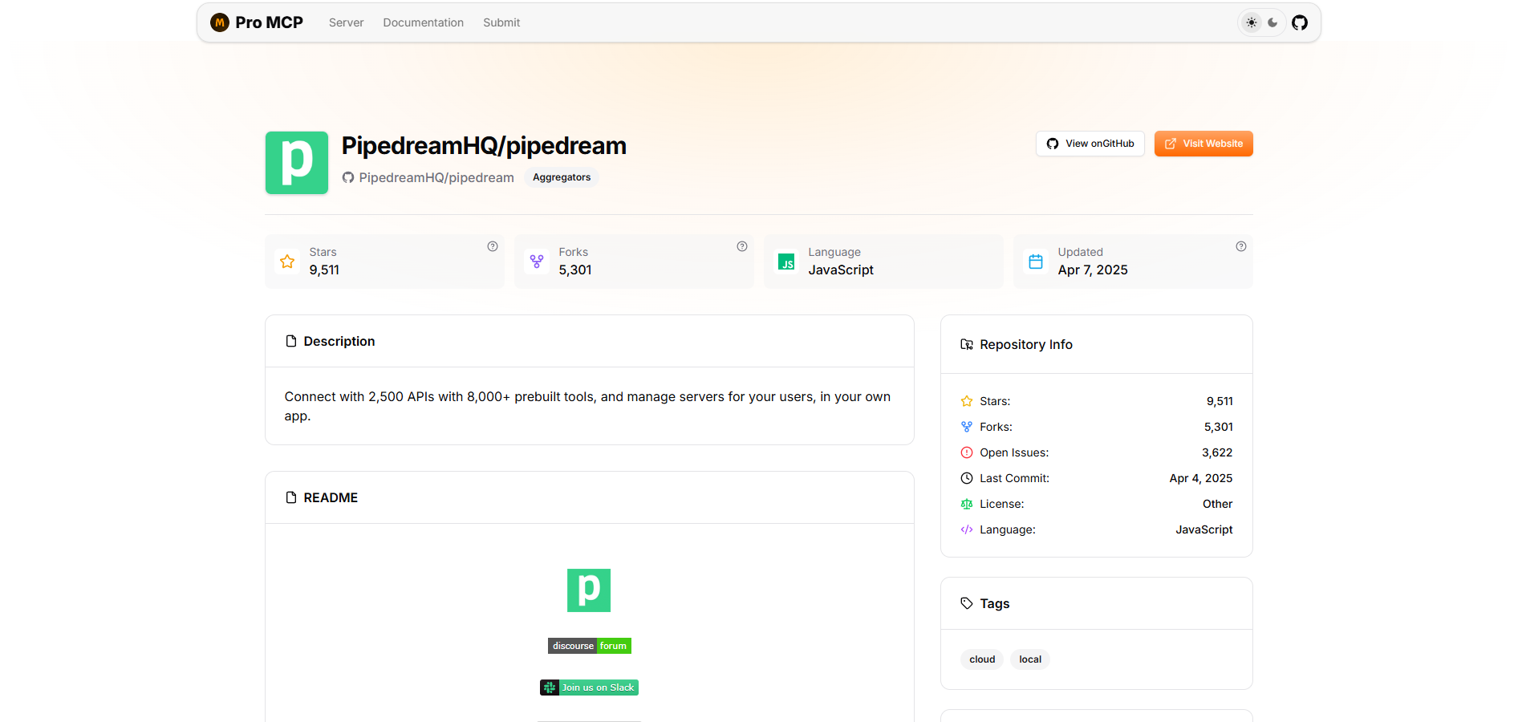Click the Description section document icon
Viewport: 1518px width, 722px height.
291,341
